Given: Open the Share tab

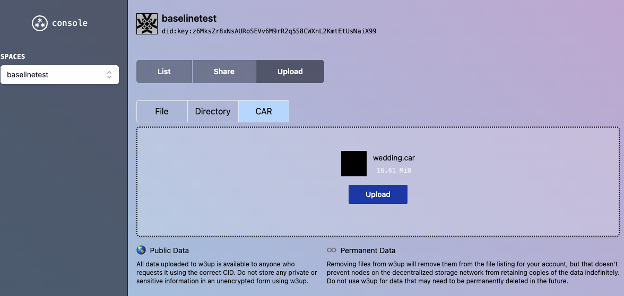Looking at the screenshot, I should tap(224, 71).
